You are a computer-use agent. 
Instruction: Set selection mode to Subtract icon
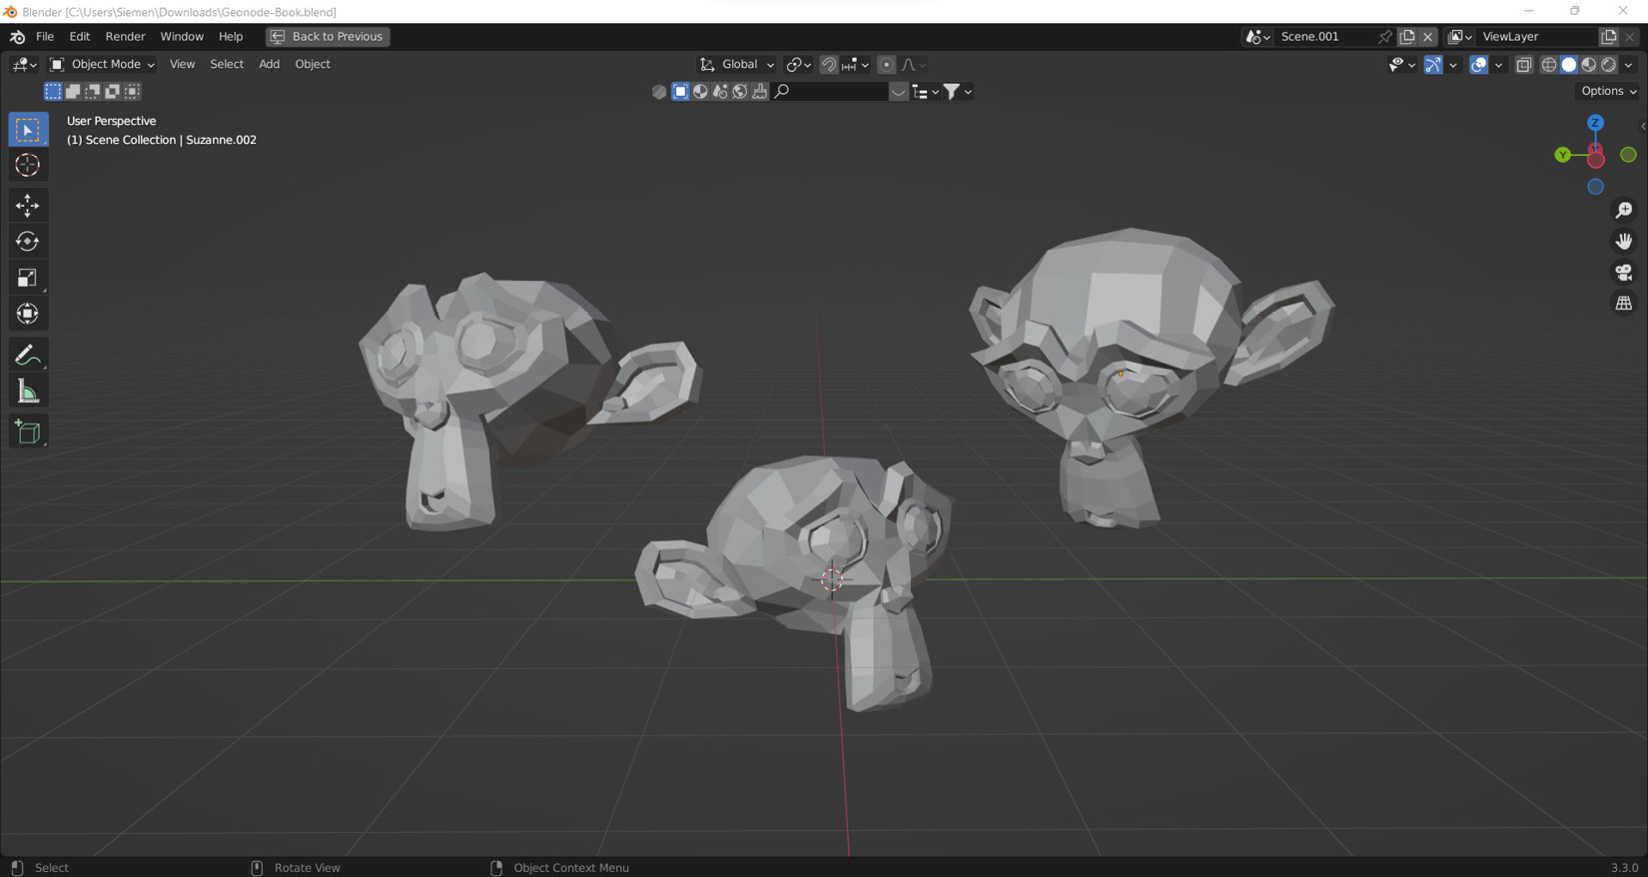pyautogui.click(x=93, y=91)
